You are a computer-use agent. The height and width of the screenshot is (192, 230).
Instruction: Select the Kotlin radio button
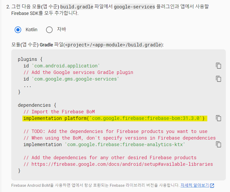pos(18,30)
